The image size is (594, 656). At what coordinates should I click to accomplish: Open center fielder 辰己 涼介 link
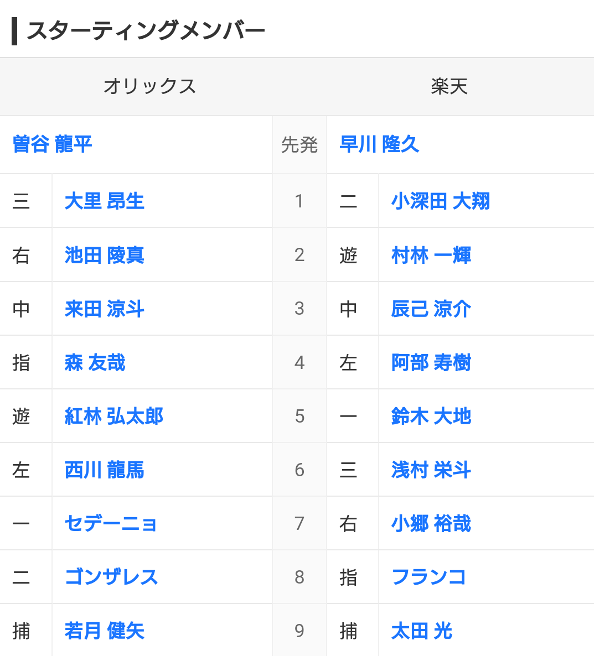[x=431, y=309]
